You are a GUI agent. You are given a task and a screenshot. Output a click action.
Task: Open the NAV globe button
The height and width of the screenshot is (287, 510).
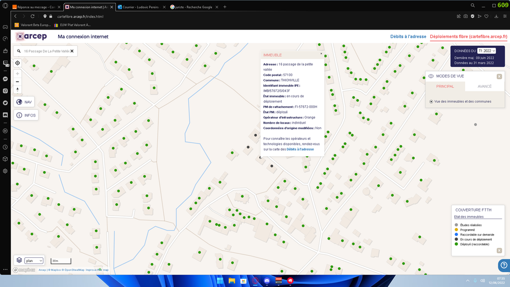(x=24, y=102)
